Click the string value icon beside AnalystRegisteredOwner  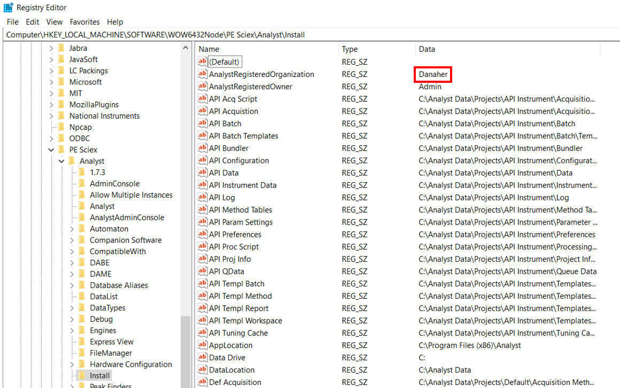point(203,86)
